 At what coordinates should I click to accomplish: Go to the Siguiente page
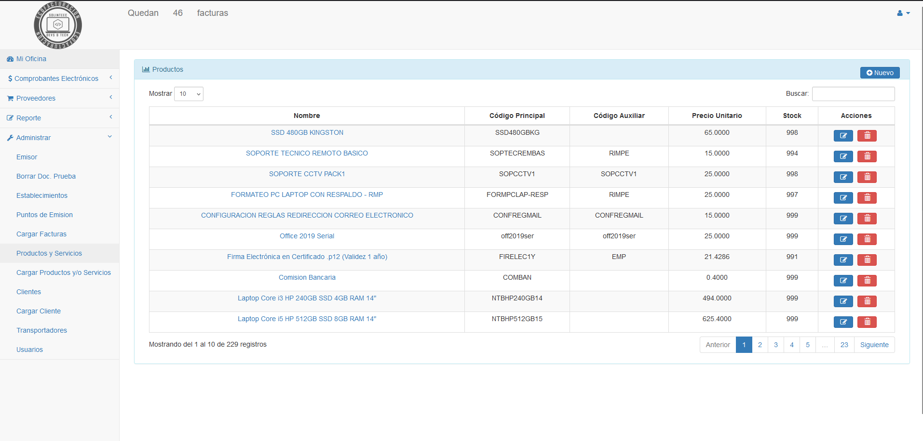click(874, 345)
